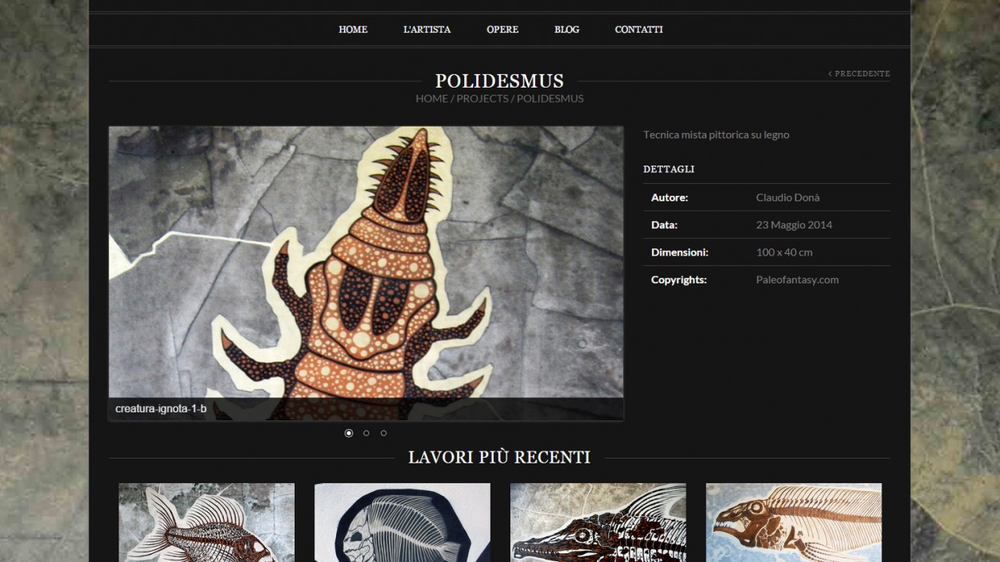The width and height of the screenshot is (1000, 562).
Task: Click the HOME breadcrumb link
Action: tap(432, 99)
